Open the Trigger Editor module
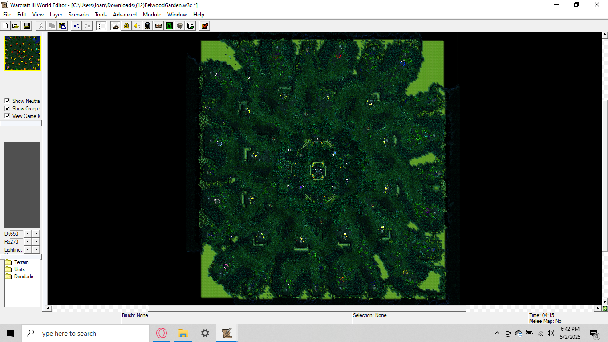Image resolution: width=608 pixels, height=342 pixels. click(126, 26)
